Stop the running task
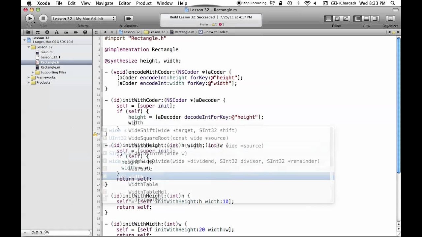Screen dimensions: 422x237 43,19
